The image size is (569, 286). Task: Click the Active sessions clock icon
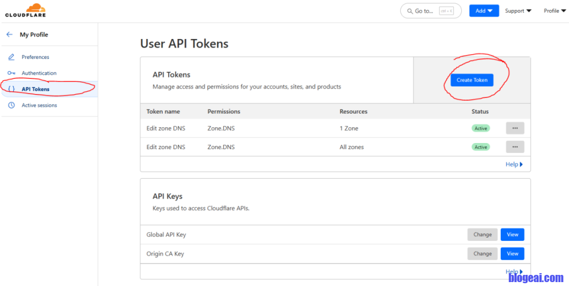(x=11, y=105)
